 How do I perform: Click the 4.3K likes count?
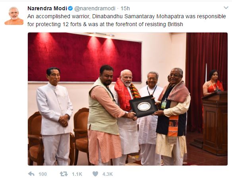pos(108,174)
